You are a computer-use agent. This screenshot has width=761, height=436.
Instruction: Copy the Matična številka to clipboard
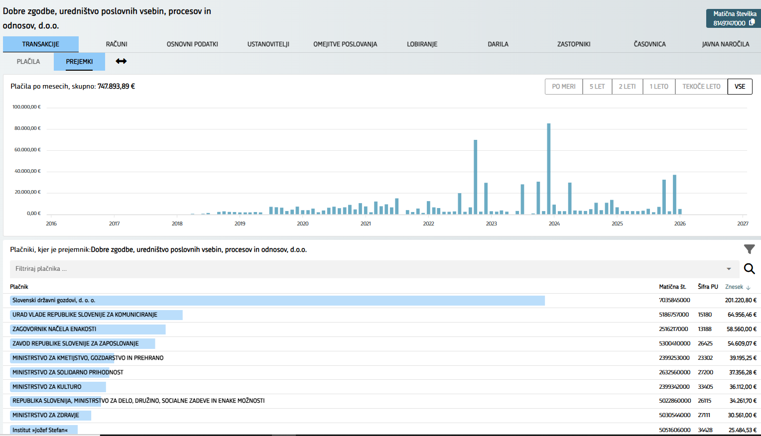pos(752,22)
